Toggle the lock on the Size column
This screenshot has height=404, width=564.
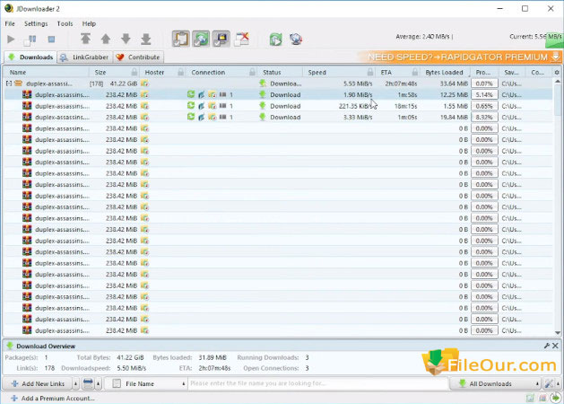tap(134, 72)
